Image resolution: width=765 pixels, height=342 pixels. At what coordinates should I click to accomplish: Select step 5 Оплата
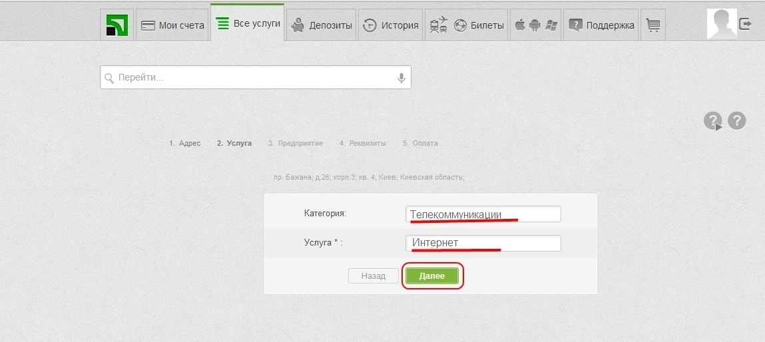420,144
